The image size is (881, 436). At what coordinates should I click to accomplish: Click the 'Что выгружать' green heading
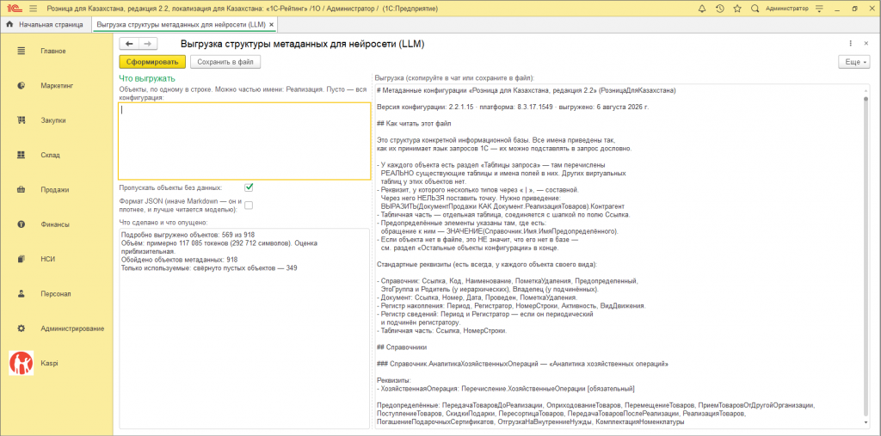[147, 78]
